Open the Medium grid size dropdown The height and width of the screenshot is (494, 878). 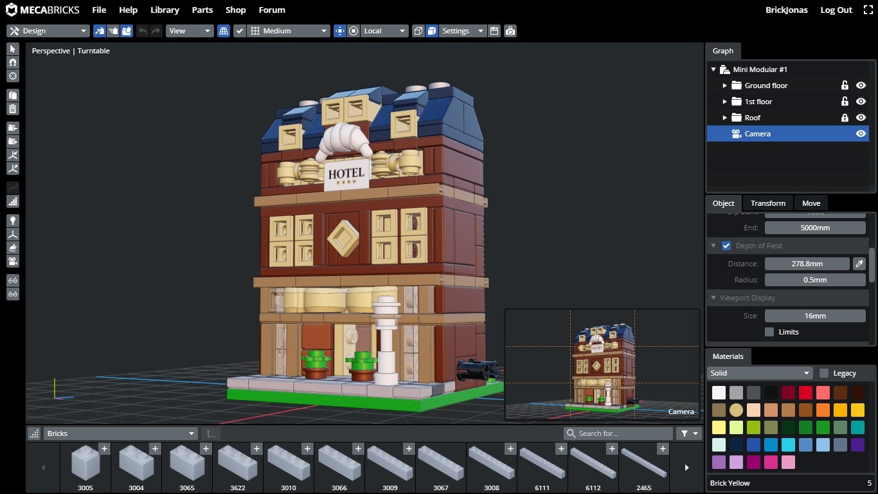[x=289, y=31]
